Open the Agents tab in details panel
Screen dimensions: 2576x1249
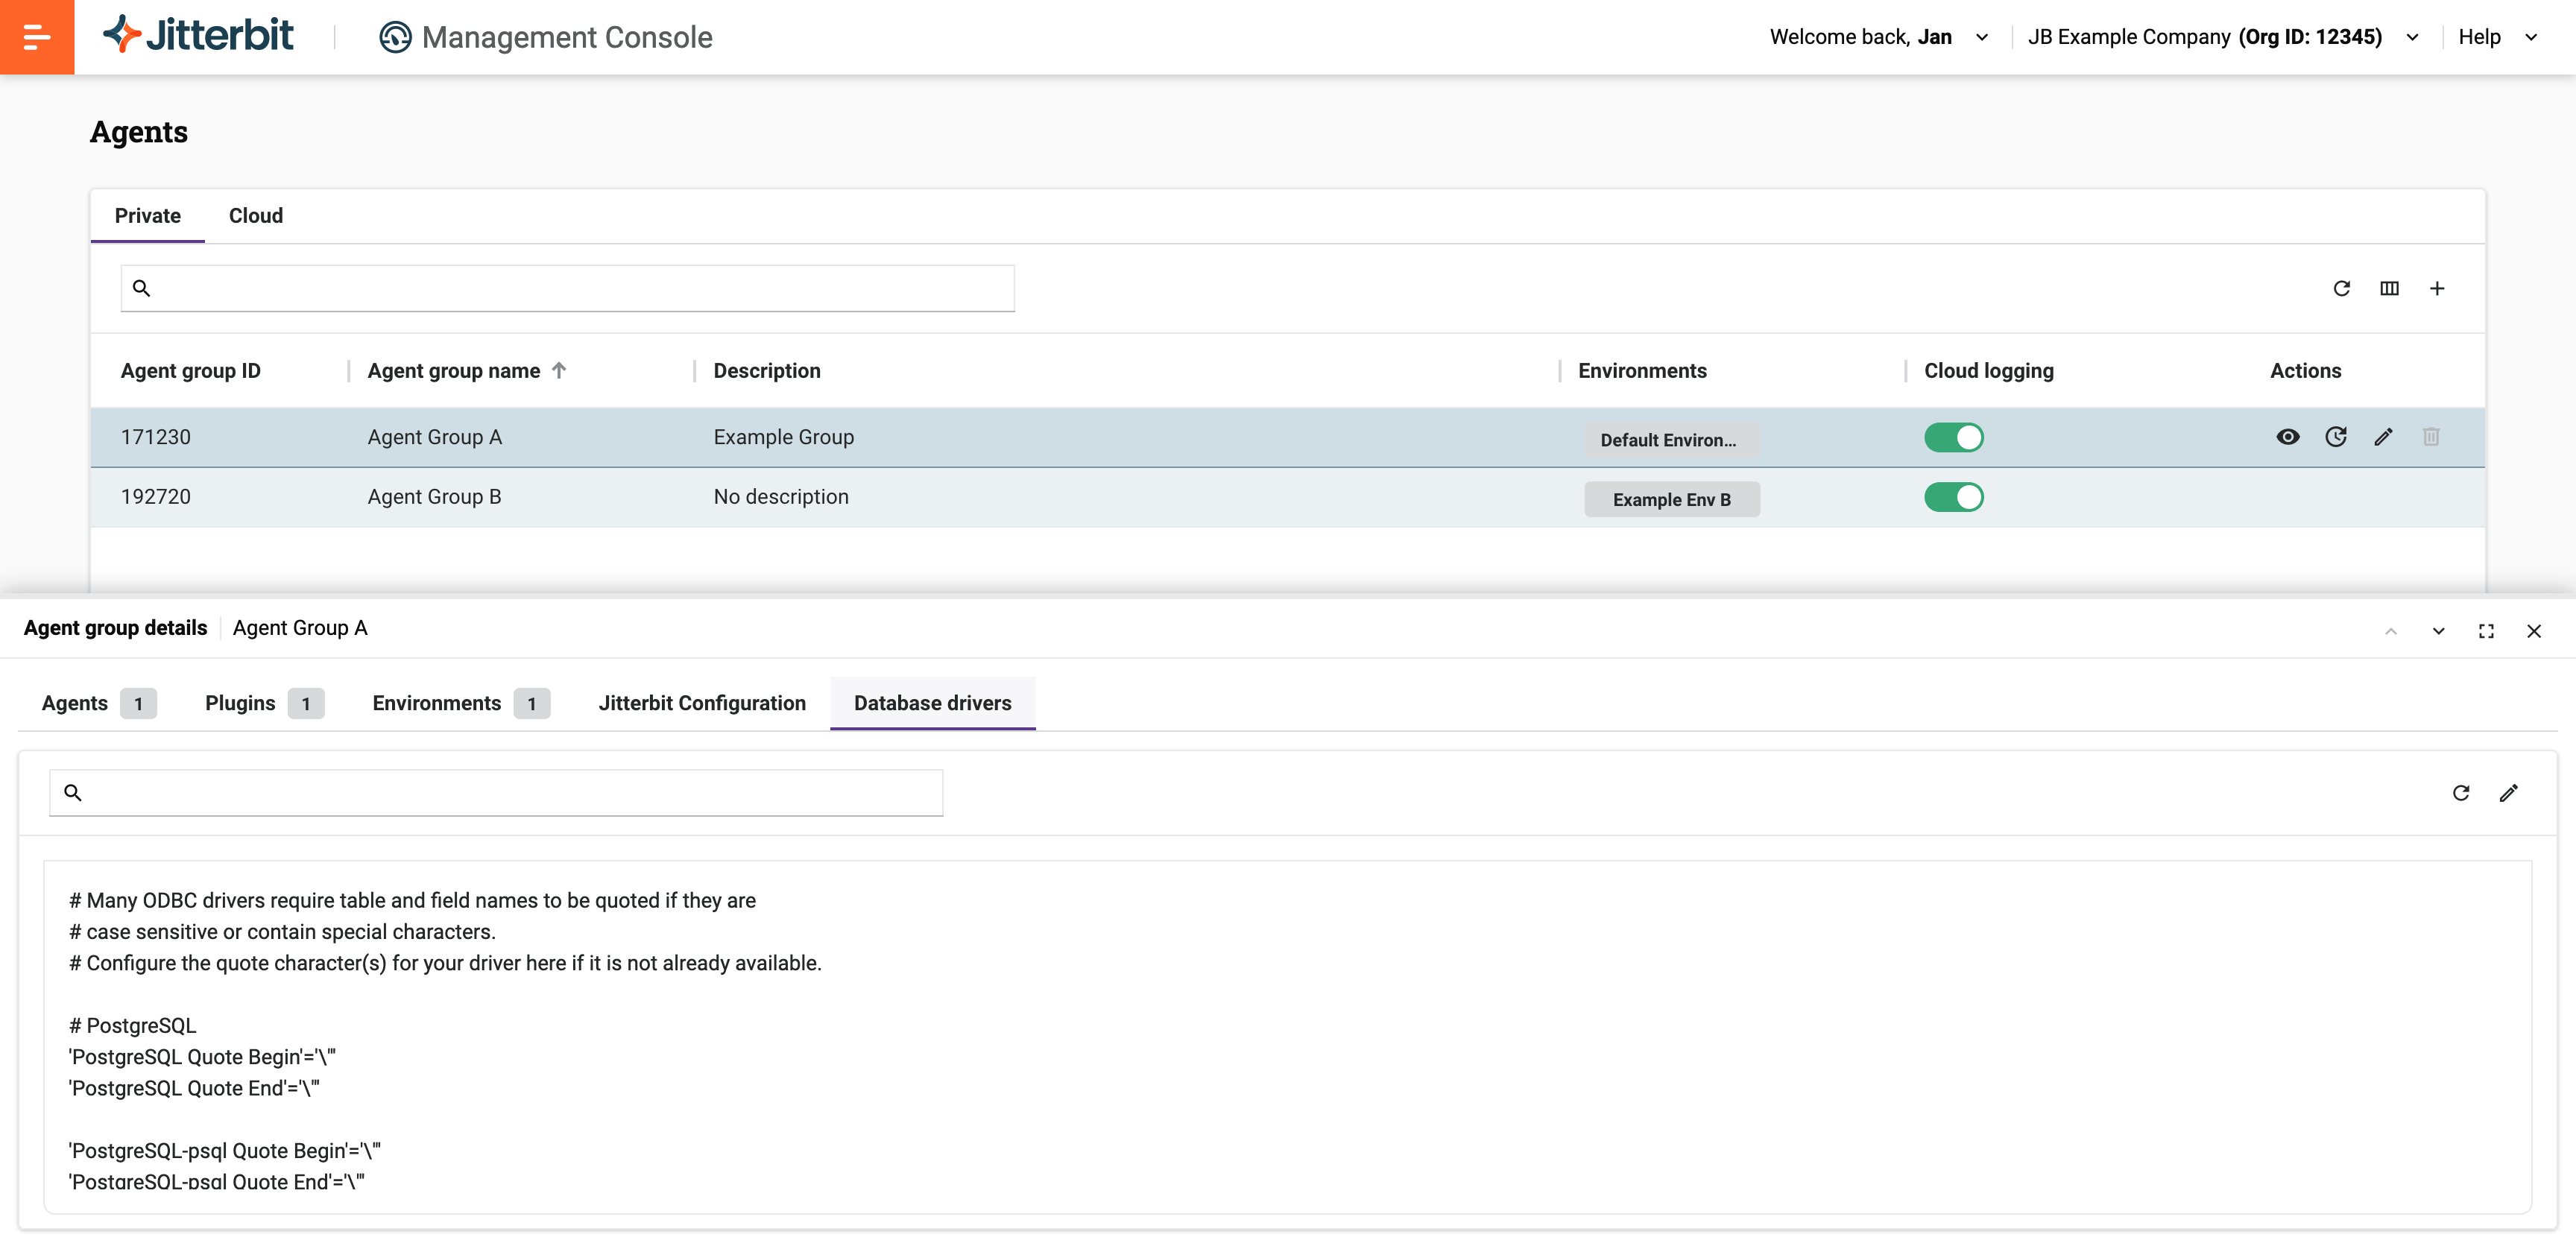pos(99,703)
